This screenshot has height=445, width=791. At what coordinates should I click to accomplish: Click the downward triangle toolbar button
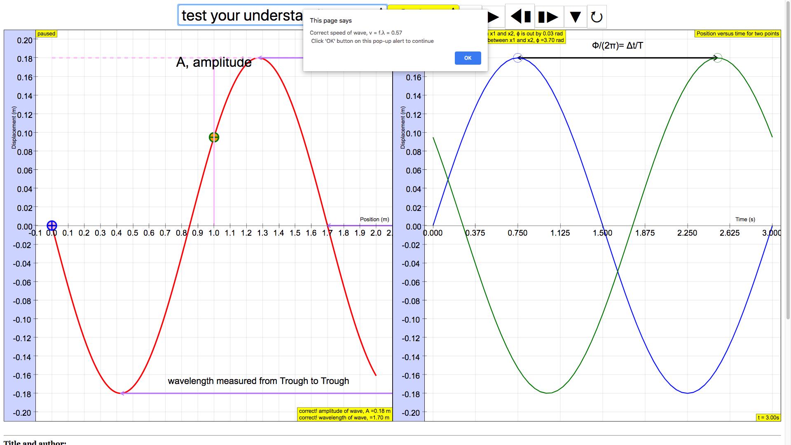click(575, 16)
